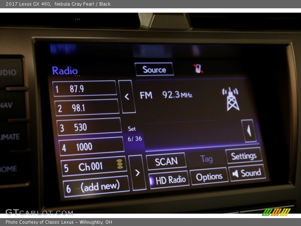Tap the speaker icon on Sound button
Image resolution: width=301 pixels, height=226 pixels.
point(236,174)
